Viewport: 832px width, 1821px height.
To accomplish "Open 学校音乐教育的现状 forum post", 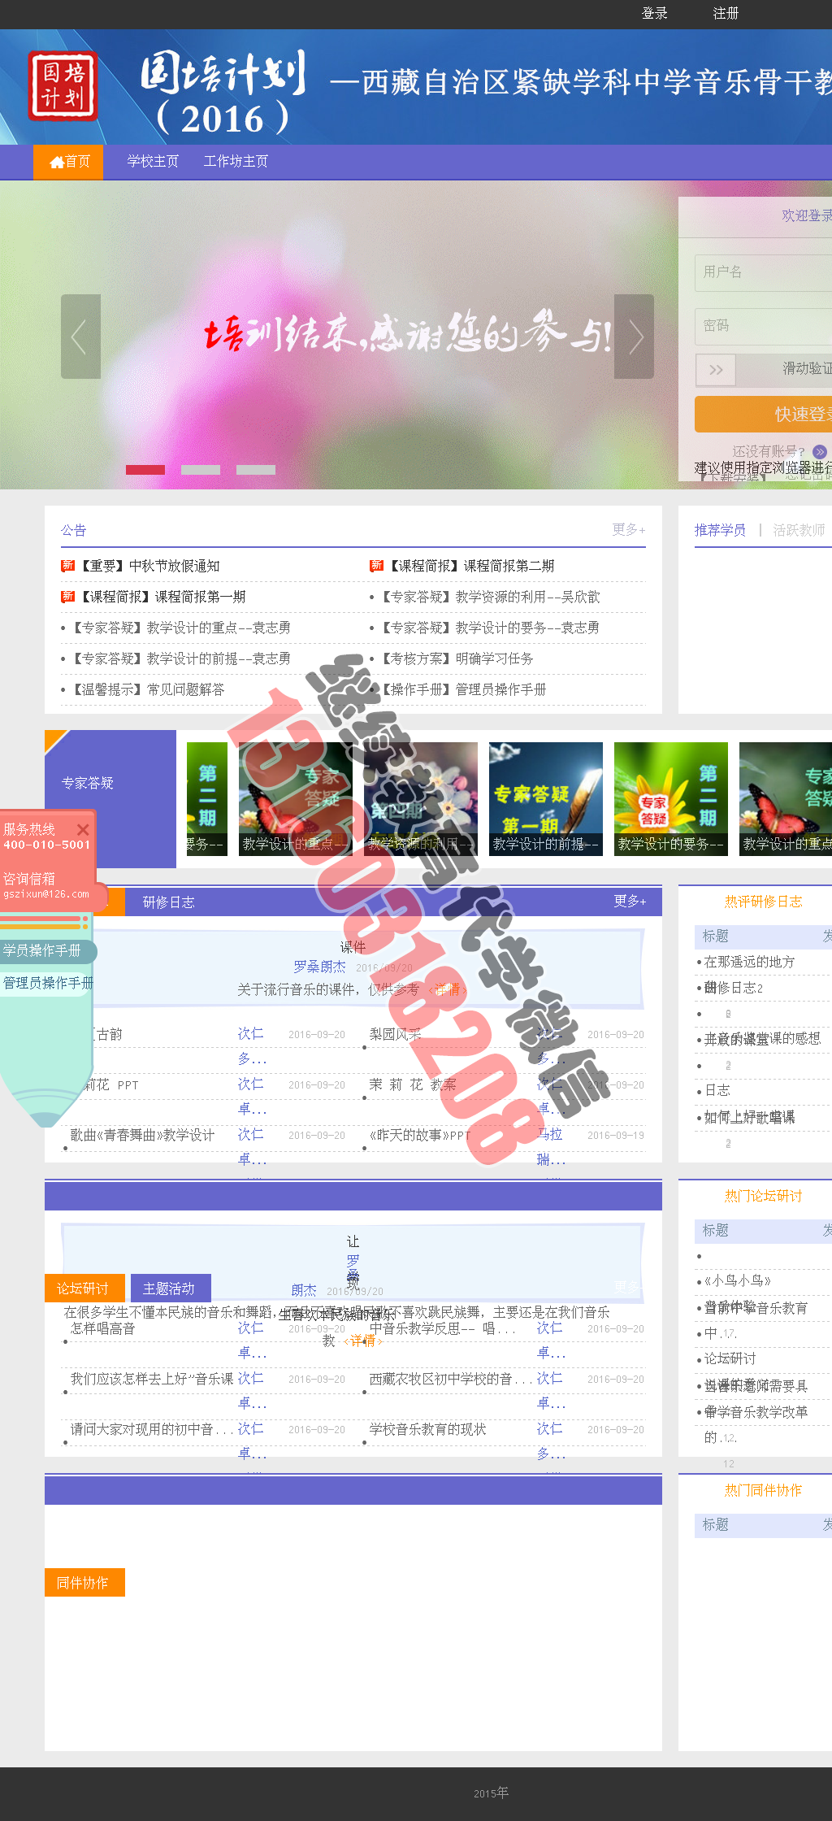I will click(x=427, y=1430).
